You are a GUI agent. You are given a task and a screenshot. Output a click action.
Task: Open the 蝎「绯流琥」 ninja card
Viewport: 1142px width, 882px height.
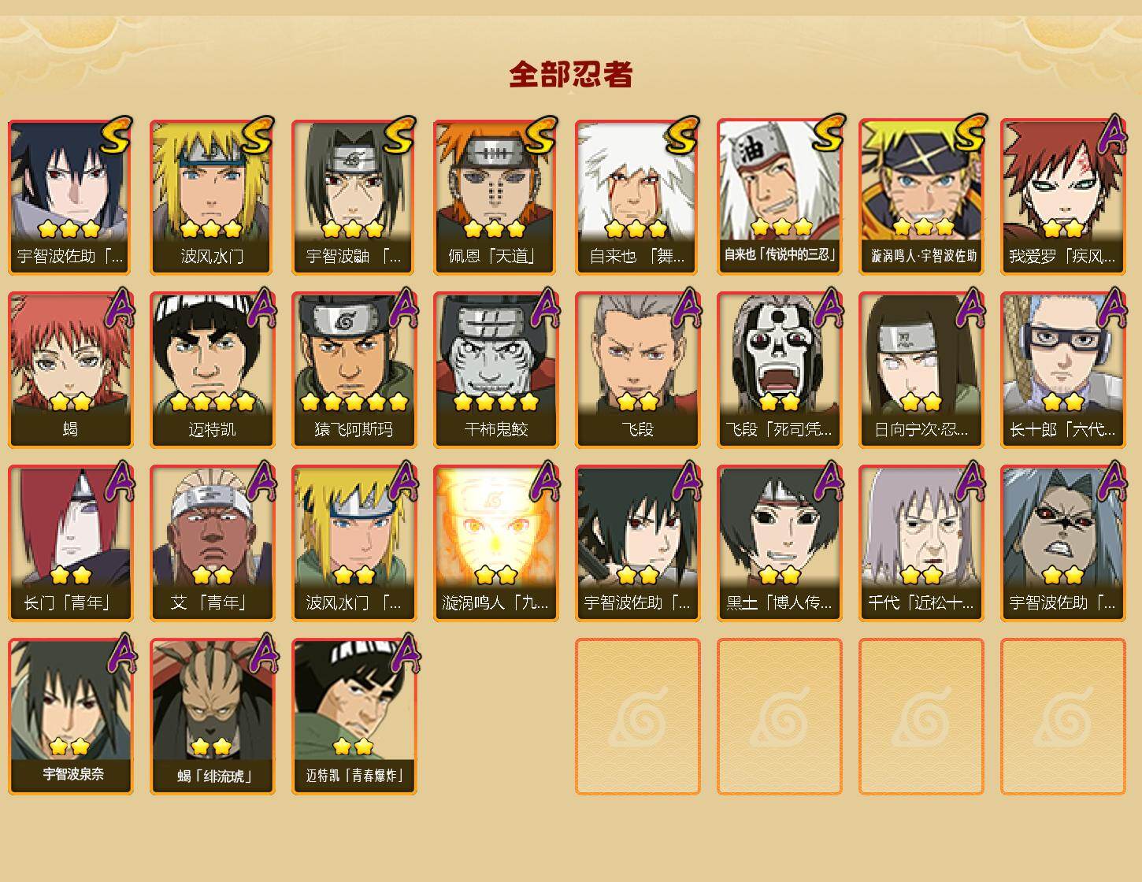[x=212, y=717]
